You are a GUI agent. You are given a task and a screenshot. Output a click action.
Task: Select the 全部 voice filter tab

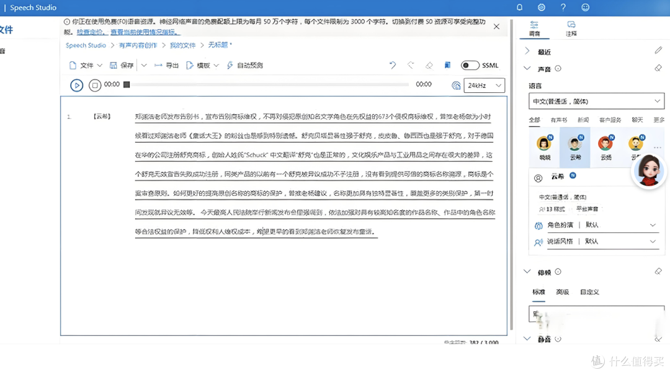pyautogui.click(x=535, y=120)
